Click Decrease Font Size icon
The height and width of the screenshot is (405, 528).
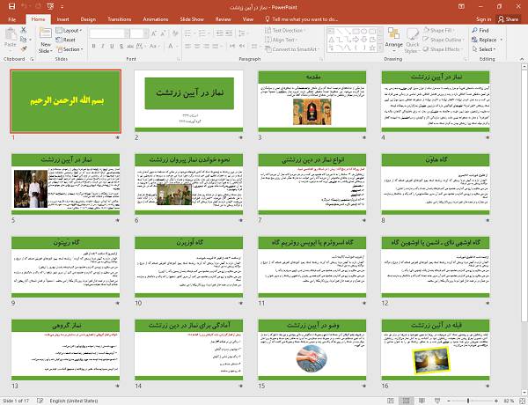click(164, 33)
